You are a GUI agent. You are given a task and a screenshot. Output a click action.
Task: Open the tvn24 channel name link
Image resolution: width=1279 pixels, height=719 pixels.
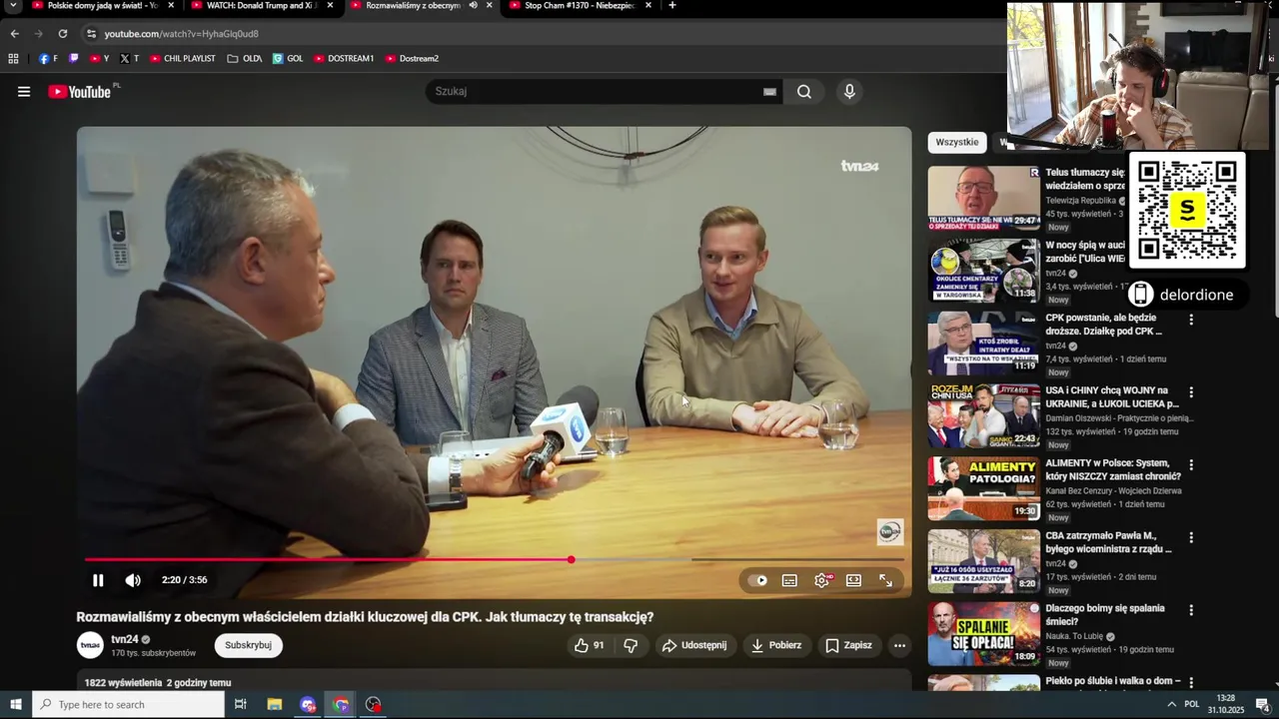(x=125, y=639)
